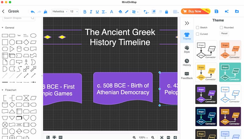Apply the navy neon theme thumbnail
The image size is (244, 139).
(206, 117)
